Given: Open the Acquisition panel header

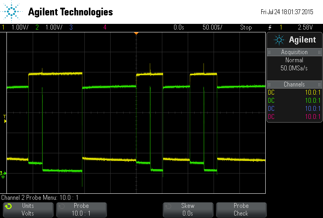Looking at the screenshot, I should coord(294,52).
